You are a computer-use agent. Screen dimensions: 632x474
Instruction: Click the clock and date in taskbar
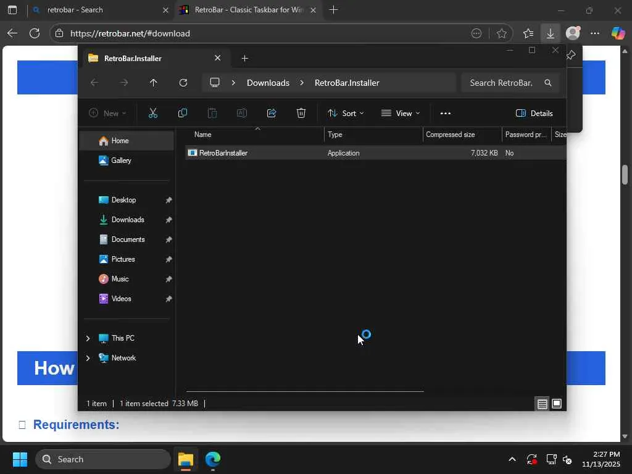(601, 459)
